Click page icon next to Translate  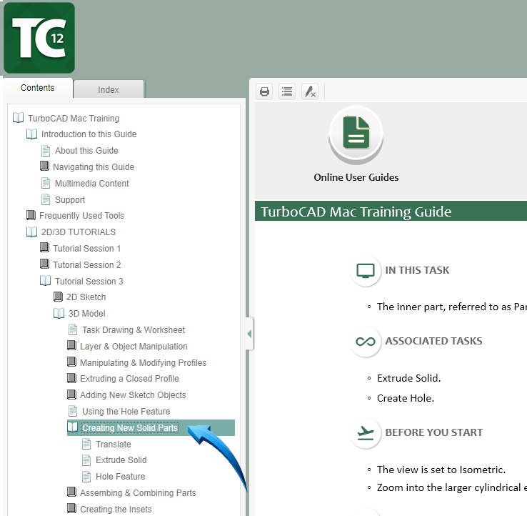pos(86,444)
